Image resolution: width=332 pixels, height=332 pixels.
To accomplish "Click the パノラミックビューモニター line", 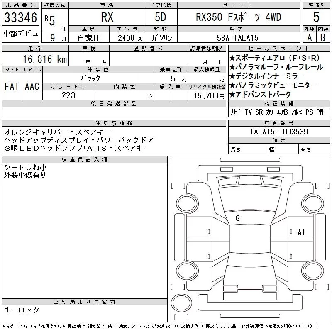I will point(273,85).
